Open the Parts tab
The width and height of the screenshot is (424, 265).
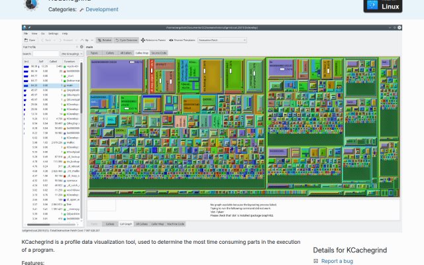[x=94, y=224]
